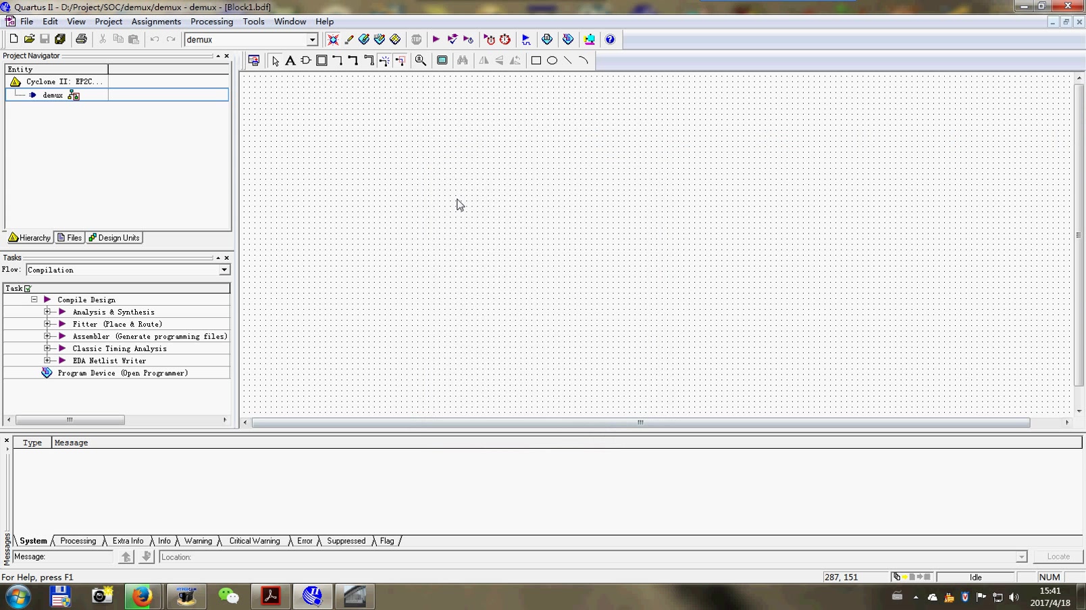Click horizontal scrollbar of schematic canvas

640,422
